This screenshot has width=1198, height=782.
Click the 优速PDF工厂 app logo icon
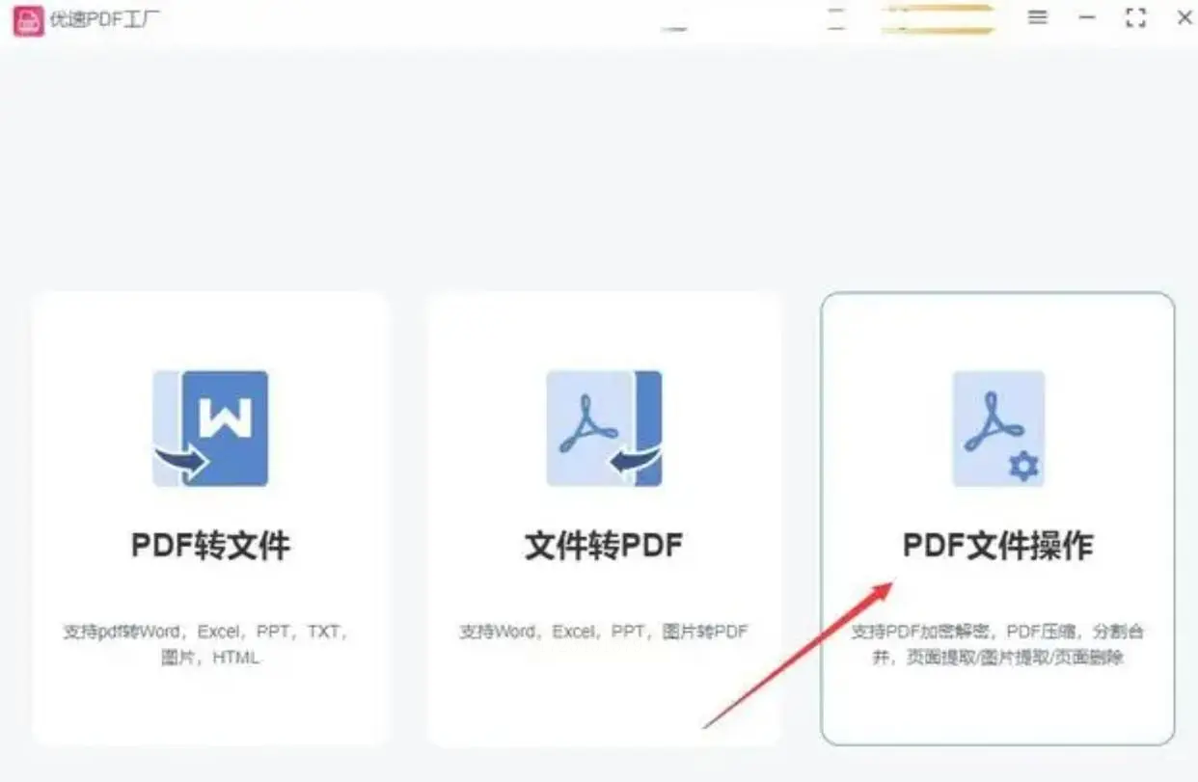(28, 20)
